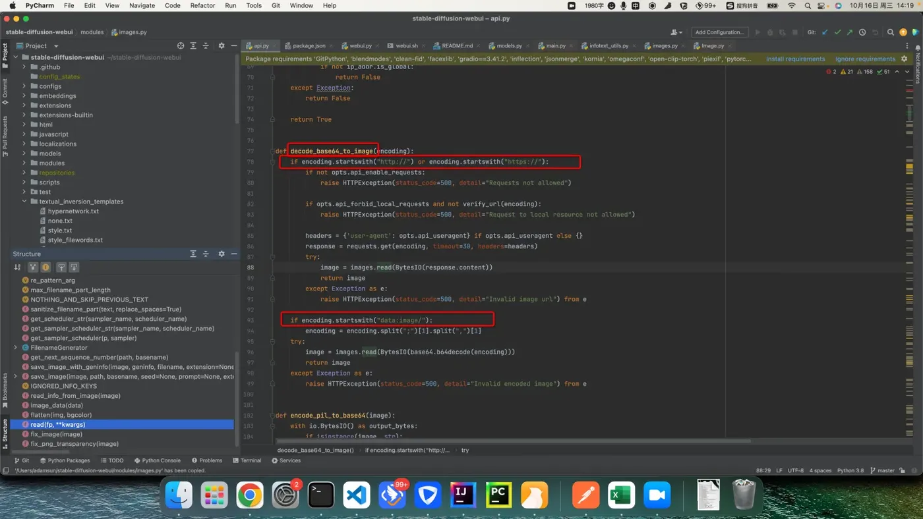The width and height of the screenshot is (923, 519).
Task: Toggle the Commit tool window stripe button
Action: pyautogui.click(x=5, y=92)
